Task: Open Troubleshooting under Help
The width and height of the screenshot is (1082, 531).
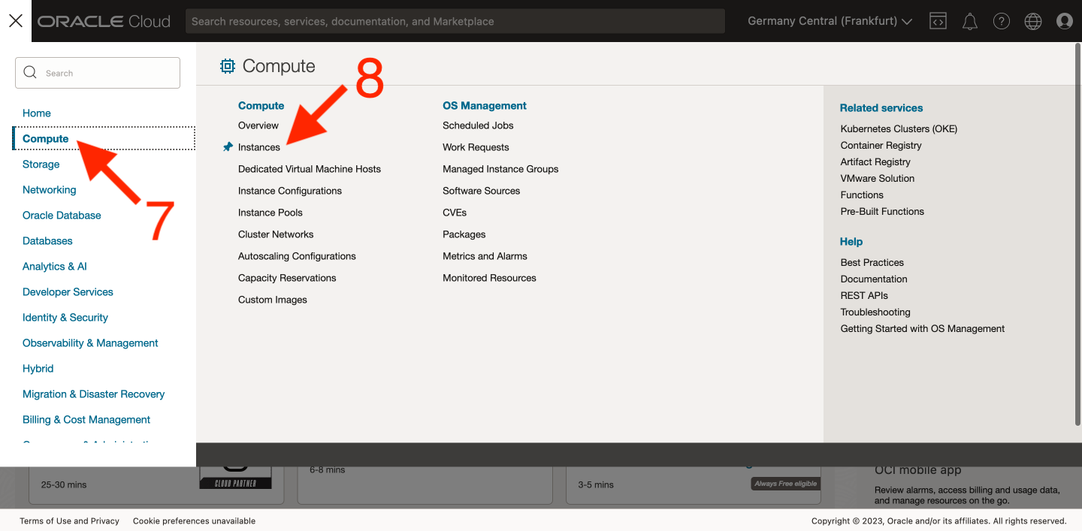Action: 875,312
